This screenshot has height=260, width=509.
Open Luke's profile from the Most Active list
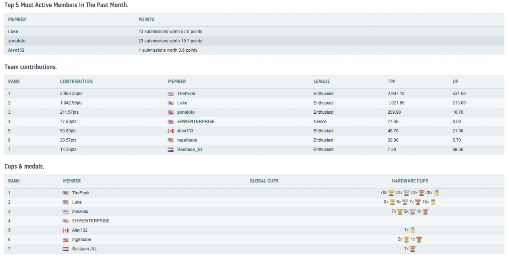(x=13, y=31)
